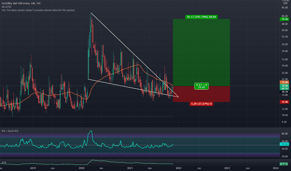Select the 80.00 level on RSI scale
Image resolution: width=291 pixels, height=171 pixels.
[285, 134]
